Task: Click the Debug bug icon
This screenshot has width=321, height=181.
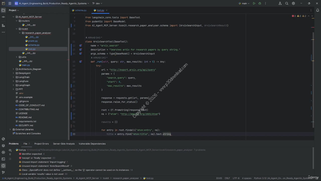Action: (x=260, y=4)
